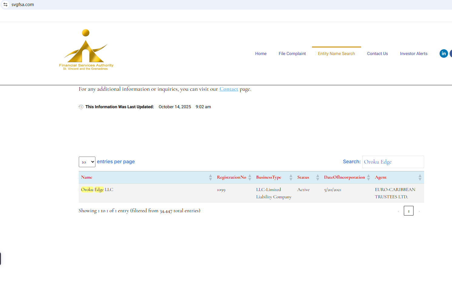The height and width of the screenshot is (292, 452).
Task: Click the Financial Services Authority logo
Action: (x=86, y=50)
